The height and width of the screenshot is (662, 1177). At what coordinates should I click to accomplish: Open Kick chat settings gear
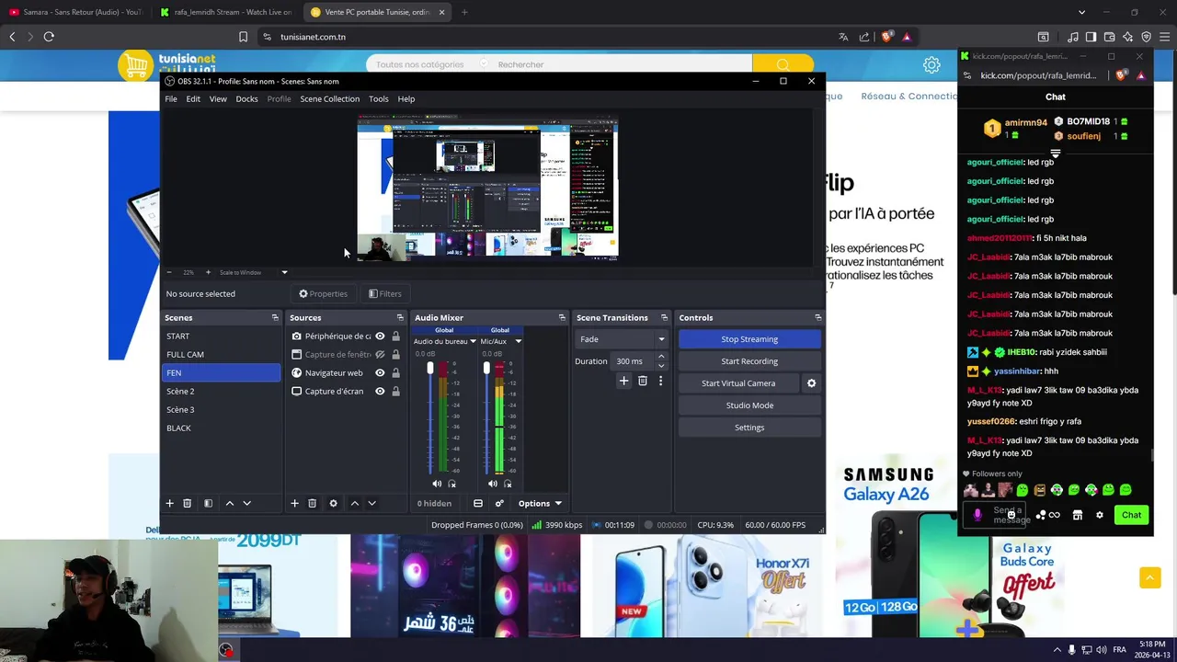(1099, 515)
